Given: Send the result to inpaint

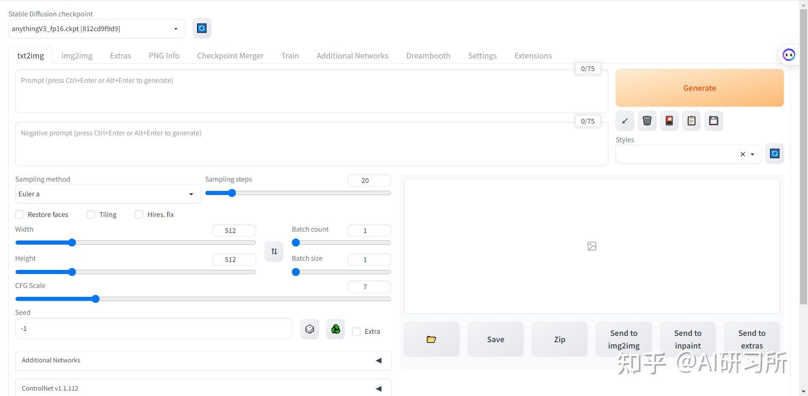Looking at the screenshot, I should click(x=688, y=339).
